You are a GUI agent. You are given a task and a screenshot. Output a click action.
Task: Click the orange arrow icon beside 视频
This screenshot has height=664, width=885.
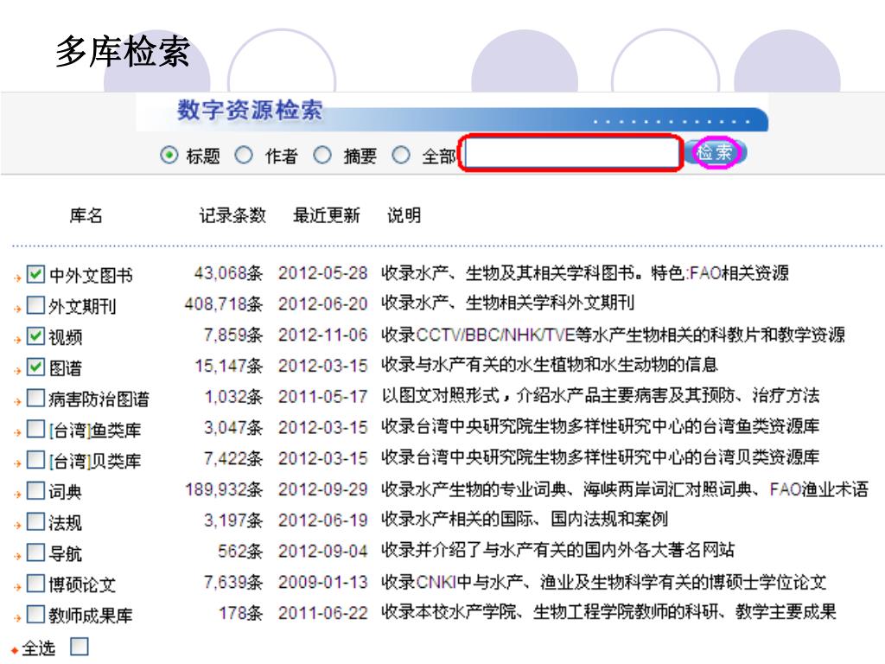point(17,340)
